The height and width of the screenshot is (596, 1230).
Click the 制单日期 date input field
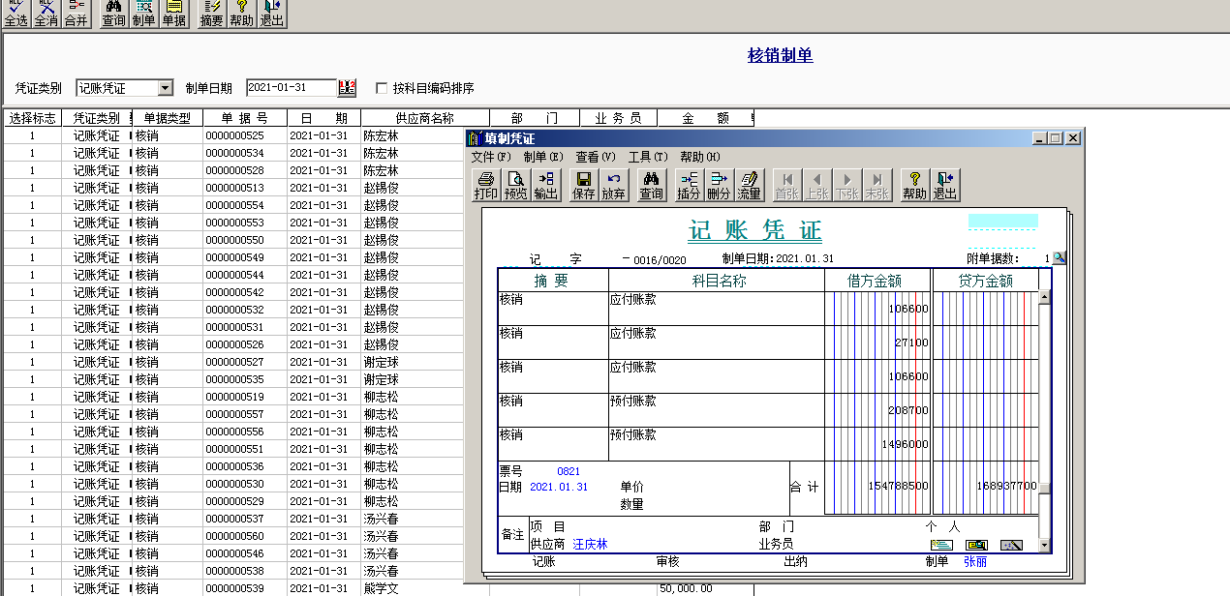(292, 88)
